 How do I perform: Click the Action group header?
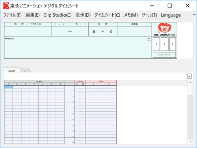click(x=39, y=81)
